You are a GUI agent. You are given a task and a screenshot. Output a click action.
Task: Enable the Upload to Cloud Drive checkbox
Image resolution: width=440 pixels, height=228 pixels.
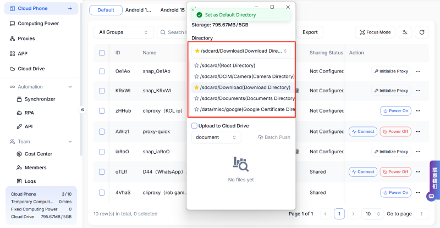click(x=195, y=126)
